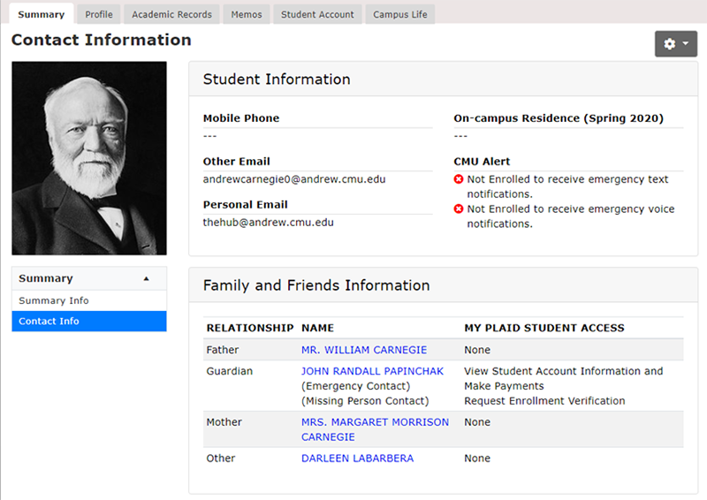Click the MY PLAID STUDENT ACCESS header

click(x=544, y=328)
